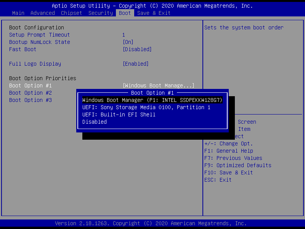
Task: Click the Boot Configuration heading
Action: pos(37,27)
